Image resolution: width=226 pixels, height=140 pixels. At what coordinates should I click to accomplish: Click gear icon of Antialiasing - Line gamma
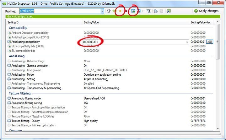[9, 70]
